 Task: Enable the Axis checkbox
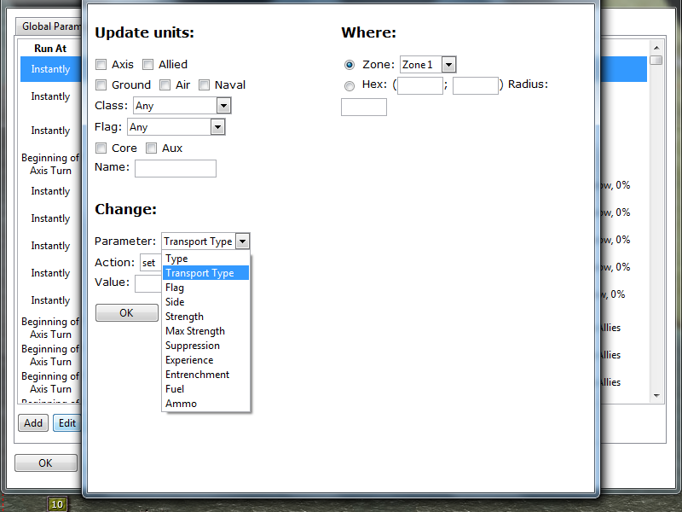(101, 65)
